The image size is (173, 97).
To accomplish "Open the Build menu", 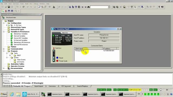I will point(26,4).
